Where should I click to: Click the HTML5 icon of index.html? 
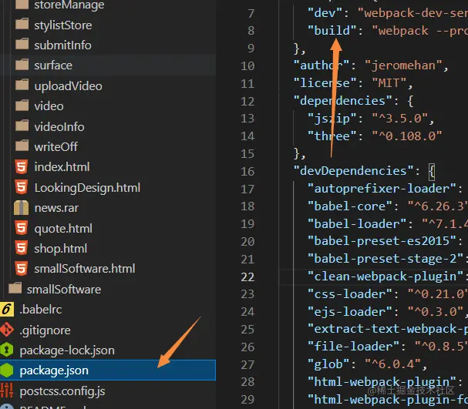21,166
